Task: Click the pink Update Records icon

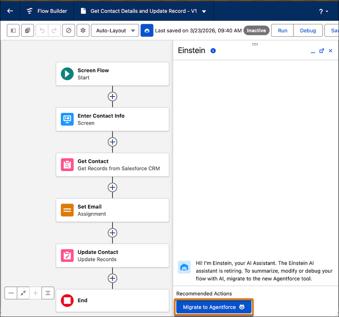Action: [x=67, y=256]
